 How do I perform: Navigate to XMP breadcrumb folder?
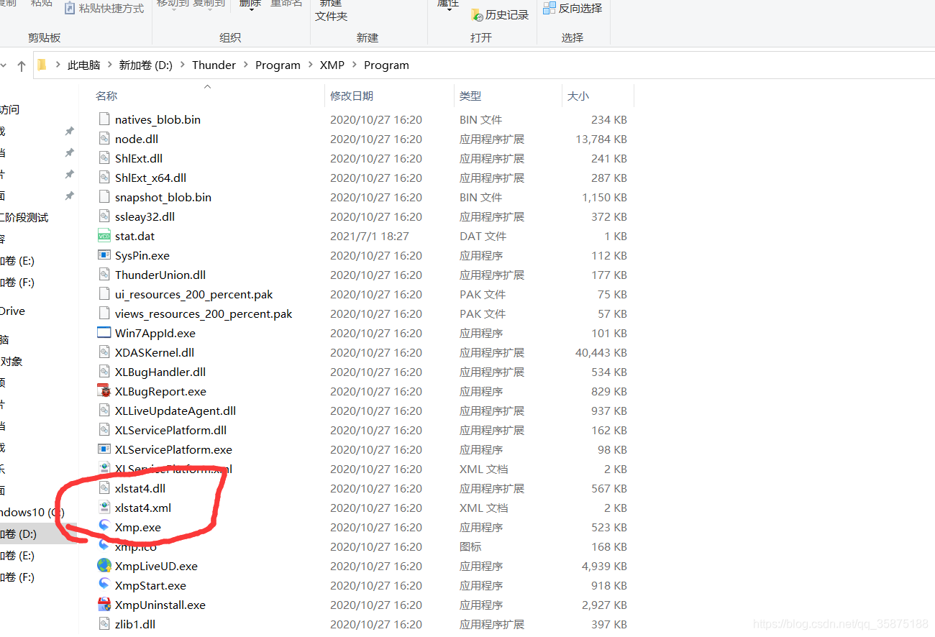pyautogui.click(x=332, y=65)
